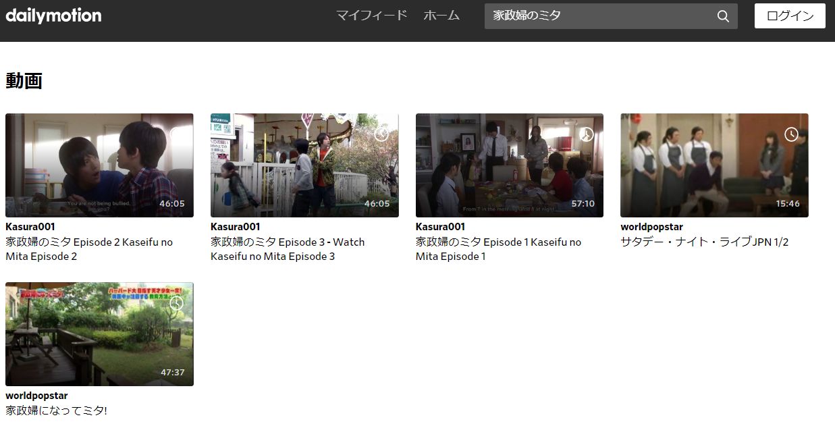Click the 46:05 duration on Episode 2
This screenshot has height=426, width=835.
[x=172, y=204]
